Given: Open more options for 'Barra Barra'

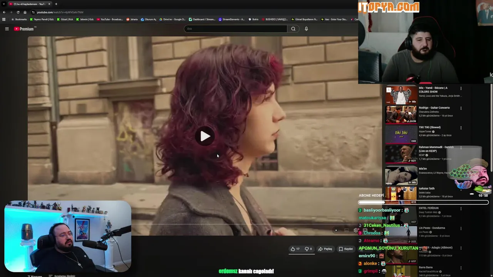Looking at the screenshot, I should [x=461, y=268].
